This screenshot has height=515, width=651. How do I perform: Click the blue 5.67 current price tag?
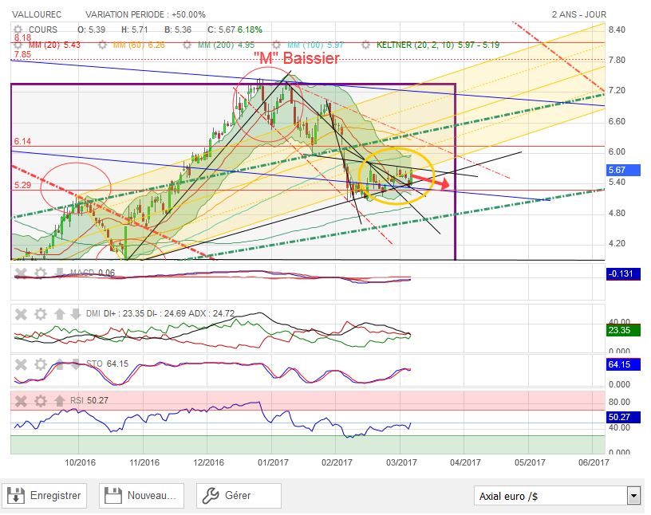623,170
